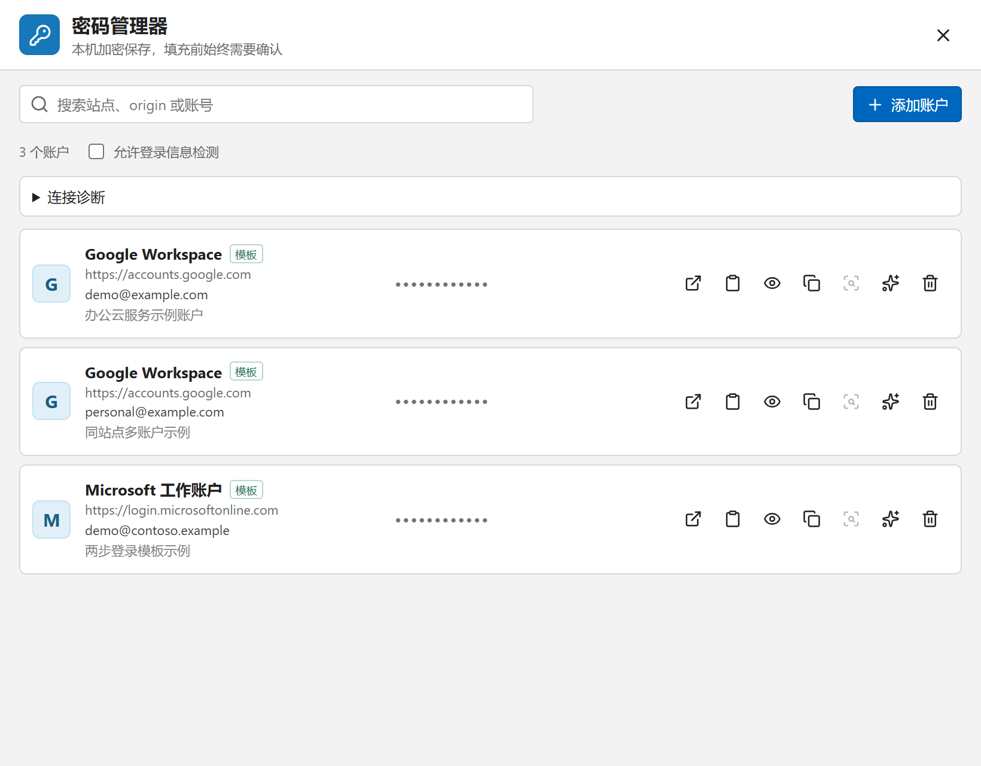Screen dimensions: 981x766
Task: Open site link for personal@example.com account
Action: tap(693, 402)
